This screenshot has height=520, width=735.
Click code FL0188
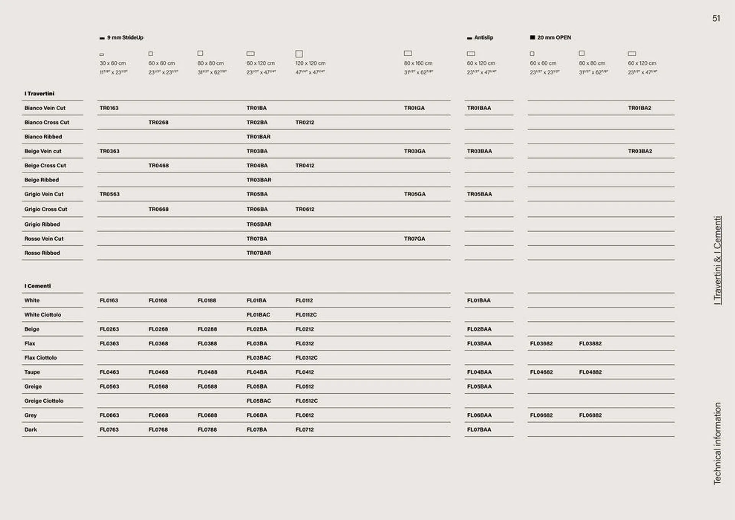click(x=207, y=301)
